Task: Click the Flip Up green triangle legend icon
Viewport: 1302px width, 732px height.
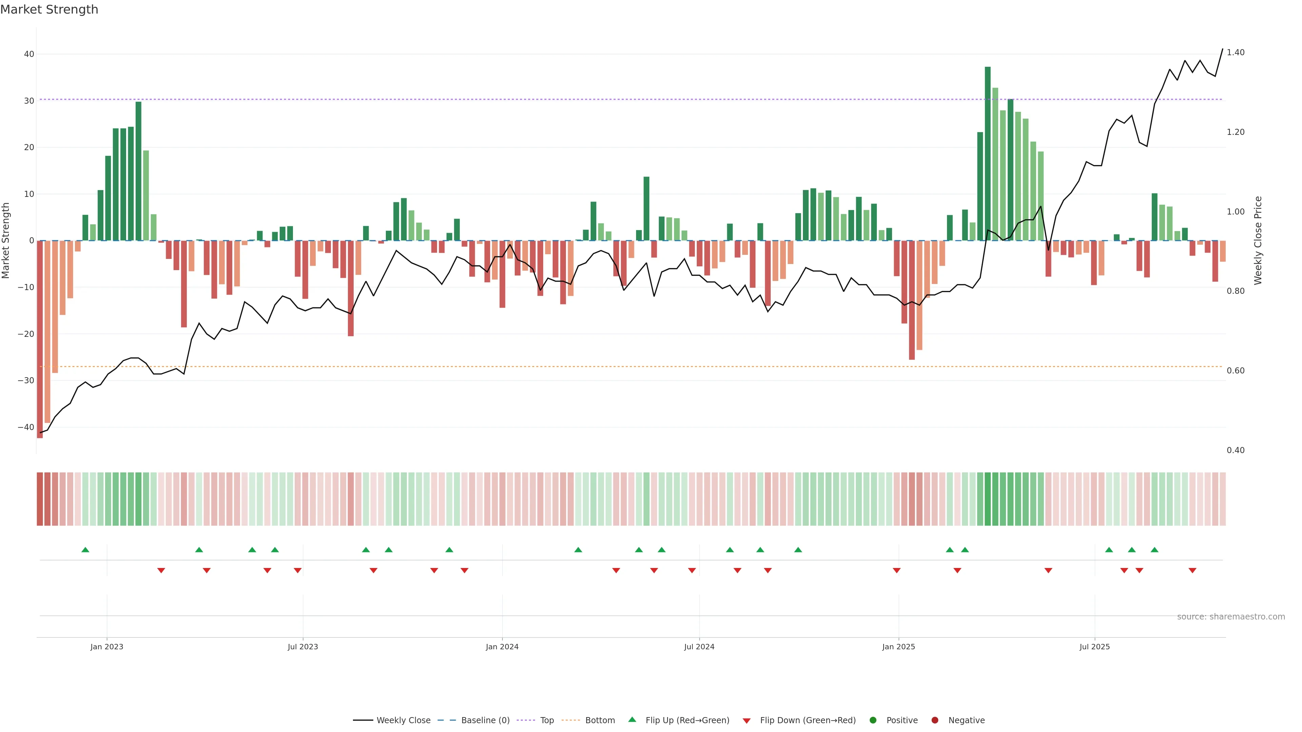Action: click(632, 720)
